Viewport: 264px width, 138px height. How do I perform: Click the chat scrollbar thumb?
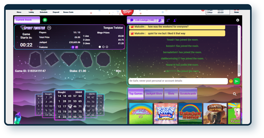239,69
